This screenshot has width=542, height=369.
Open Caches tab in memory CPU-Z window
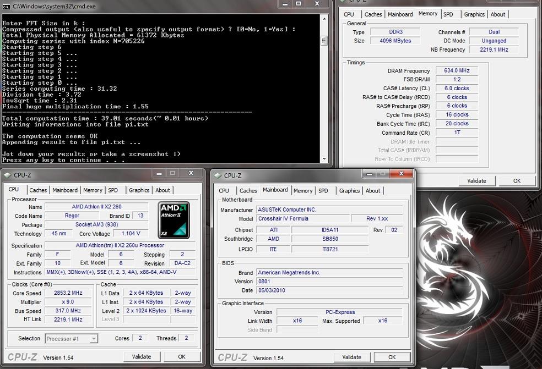click(x=373, y=14)
